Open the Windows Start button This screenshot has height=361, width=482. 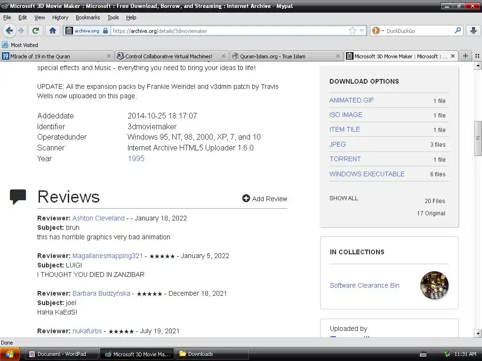[x=10, y=354]
